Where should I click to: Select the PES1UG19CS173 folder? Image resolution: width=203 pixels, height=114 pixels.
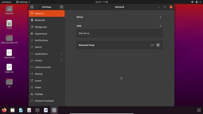pyautogui.click(x=9, y=39)
